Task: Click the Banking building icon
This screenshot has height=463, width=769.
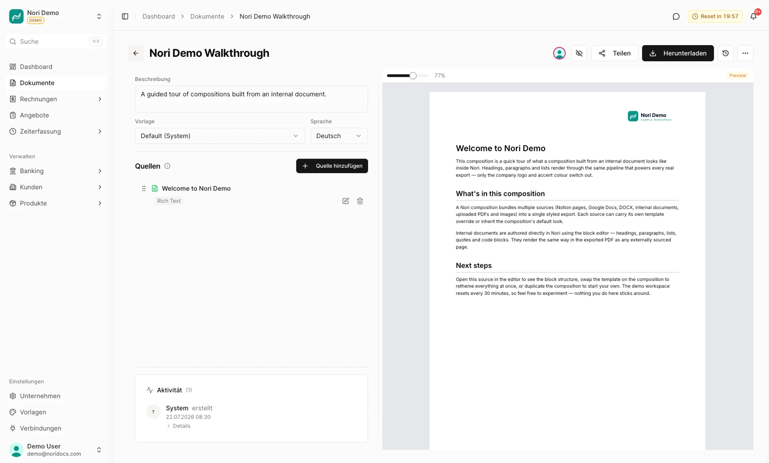Action: (x=13, y=171)
